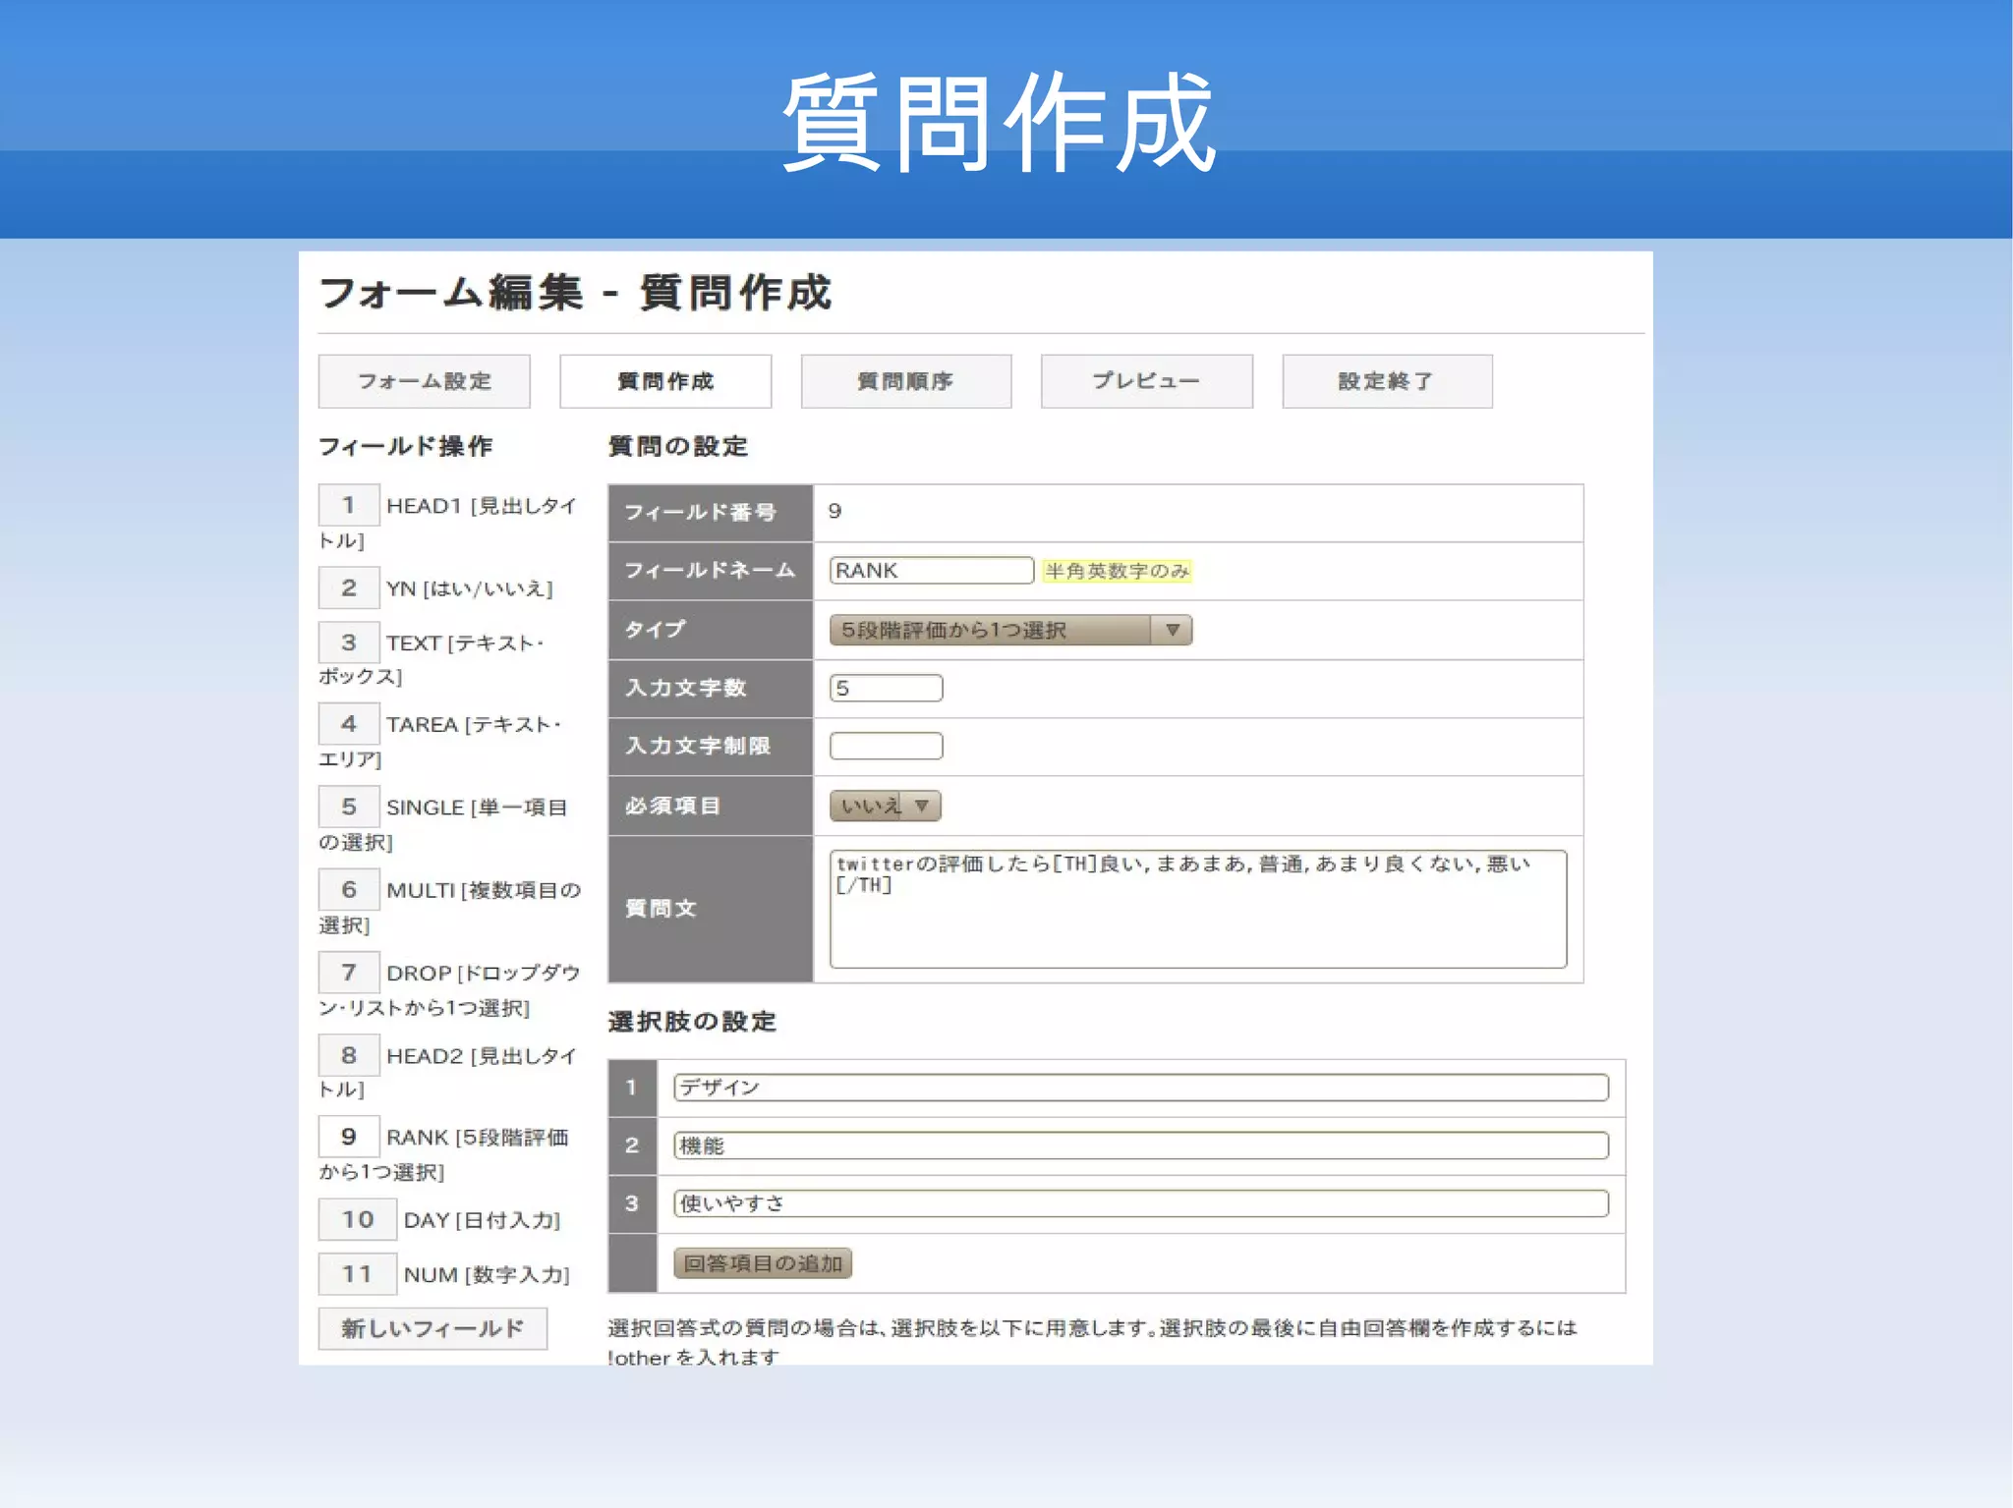
Task: Click the HEAD1 [見出しタイトル] label
Action: click(x=448, y=523)
